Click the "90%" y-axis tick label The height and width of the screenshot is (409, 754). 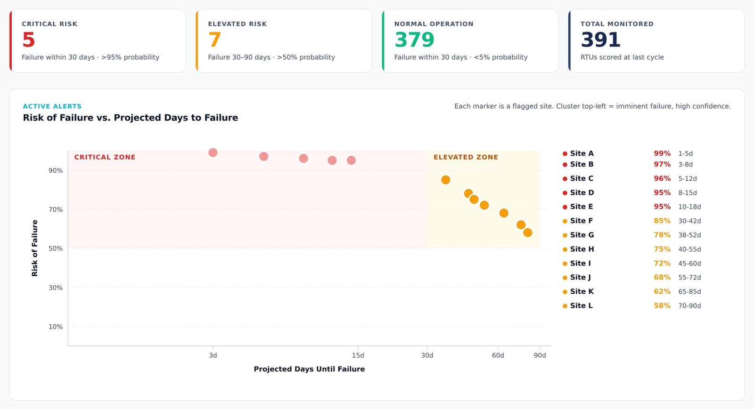pyautogui.click(x=56, y=170)
